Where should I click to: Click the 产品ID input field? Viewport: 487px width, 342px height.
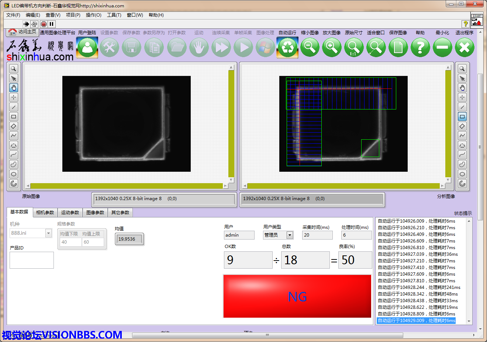(32, 260)
